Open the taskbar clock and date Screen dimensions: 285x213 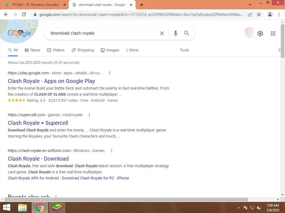click(273, 208)
